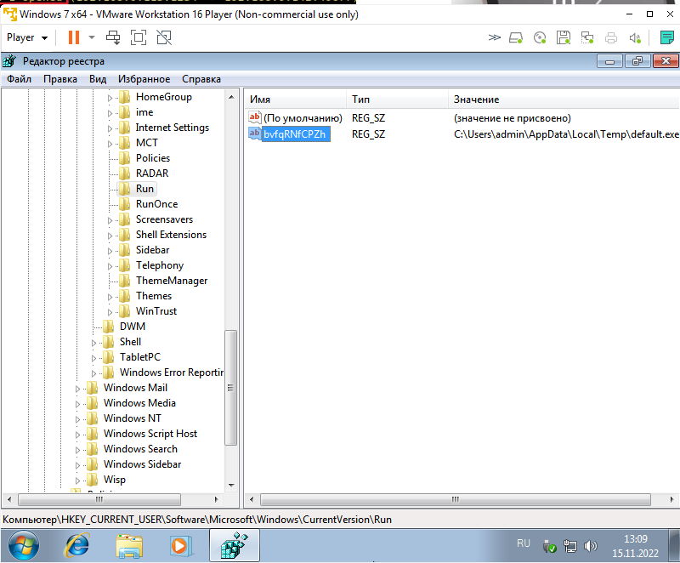The width and height of the screenshot is (680, 563).
Task: Click the tray network status icon
Action: tap(570, 546)
